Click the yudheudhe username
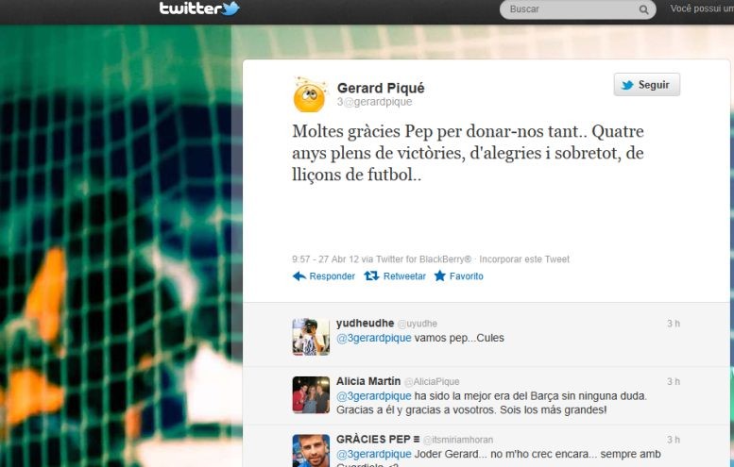Screen dimensions: 734x467 [366, 323]
